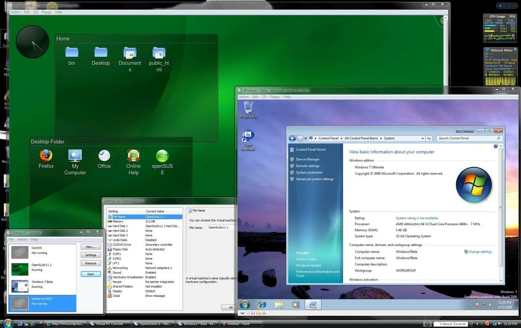Screen dimensions: 521x328
Task: Click Control Panel Home link
Action: (311, 150)
